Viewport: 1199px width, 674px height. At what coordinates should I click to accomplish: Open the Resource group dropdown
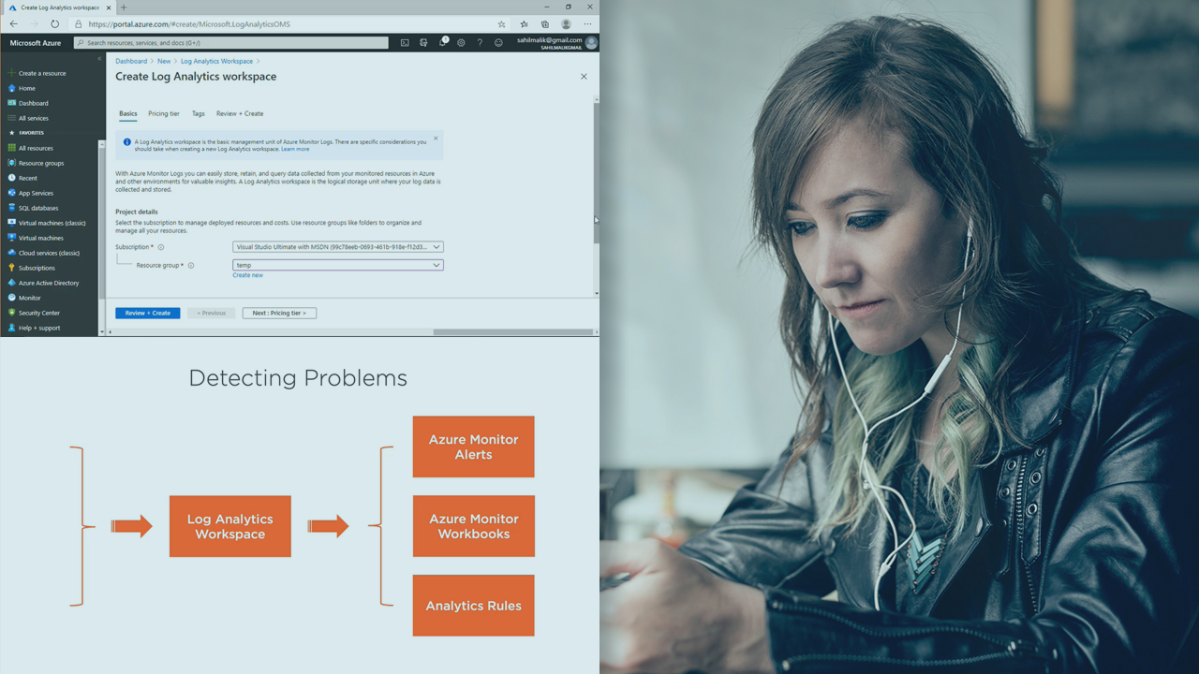[x=337, y=265]
